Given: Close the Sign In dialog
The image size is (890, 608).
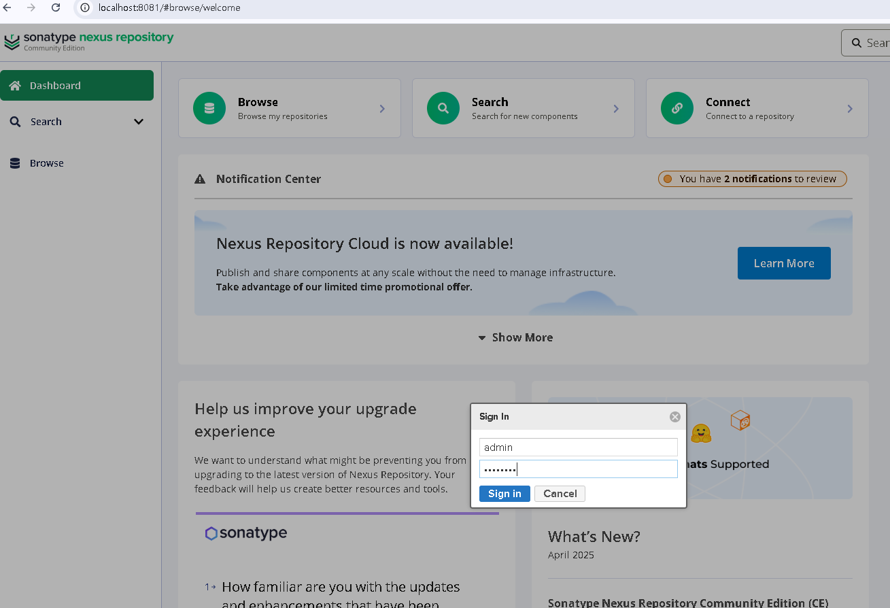Looking at the screenshot, I should pyautogui.click(x=675, y=417).
